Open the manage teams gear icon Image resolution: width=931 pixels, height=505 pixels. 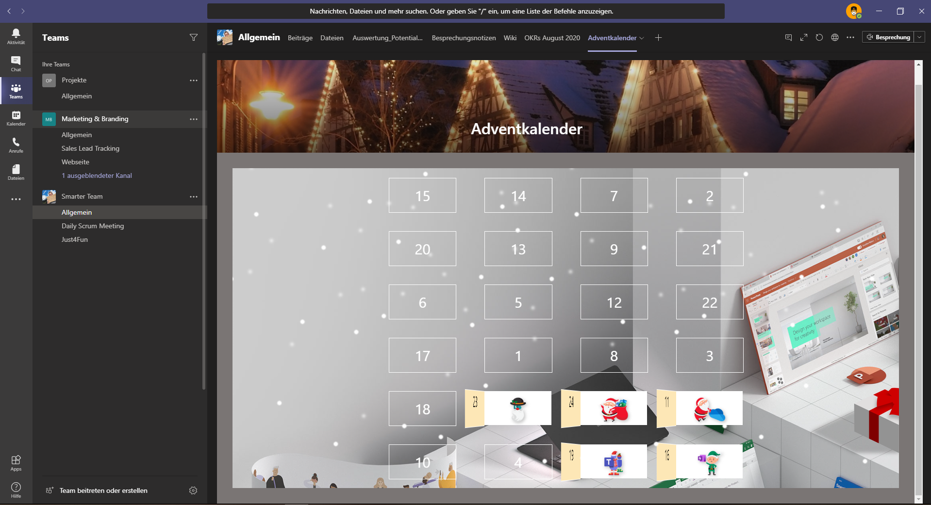193,490
